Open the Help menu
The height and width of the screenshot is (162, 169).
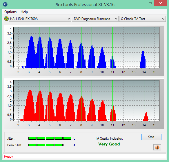(x=24, y=12)
